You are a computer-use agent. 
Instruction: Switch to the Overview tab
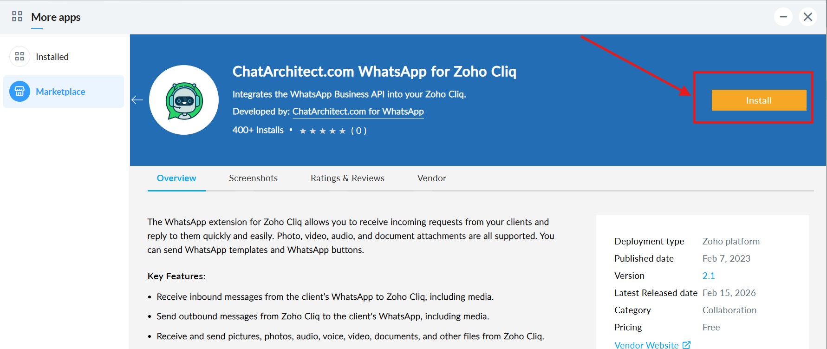point(176,178)
